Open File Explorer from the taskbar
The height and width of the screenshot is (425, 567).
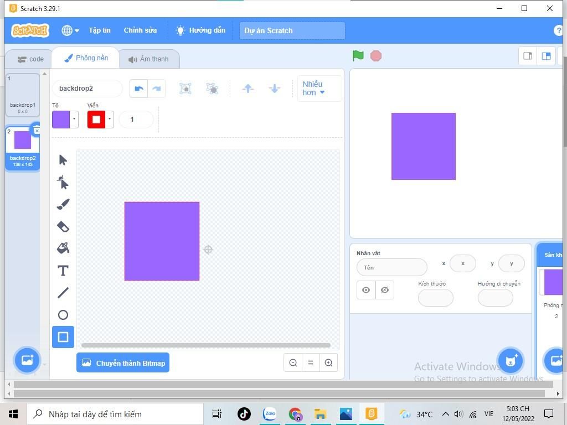click(x=321, y=414)
